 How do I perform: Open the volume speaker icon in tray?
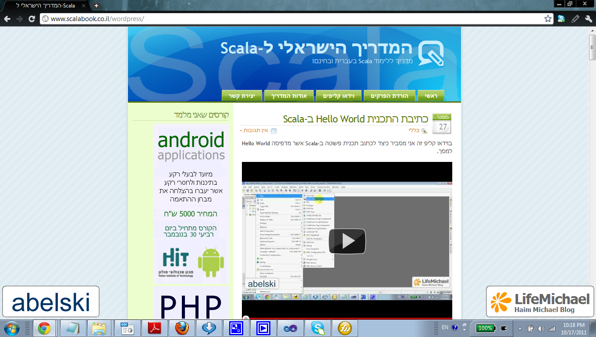click(x=541, y=328)
